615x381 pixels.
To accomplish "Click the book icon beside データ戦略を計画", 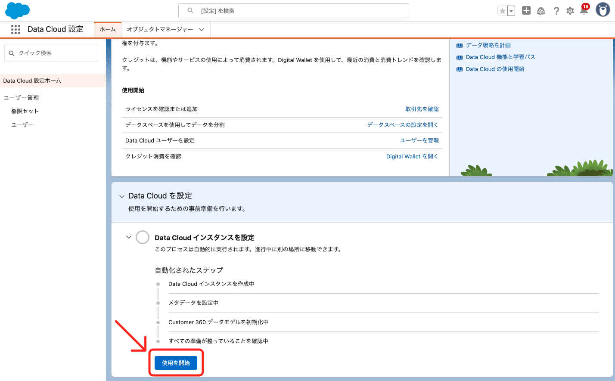I will [x=459, y=45].
